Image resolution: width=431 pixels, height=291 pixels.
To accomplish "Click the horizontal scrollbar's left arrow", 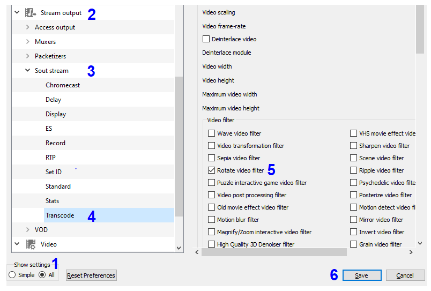I will coord(197,252).
